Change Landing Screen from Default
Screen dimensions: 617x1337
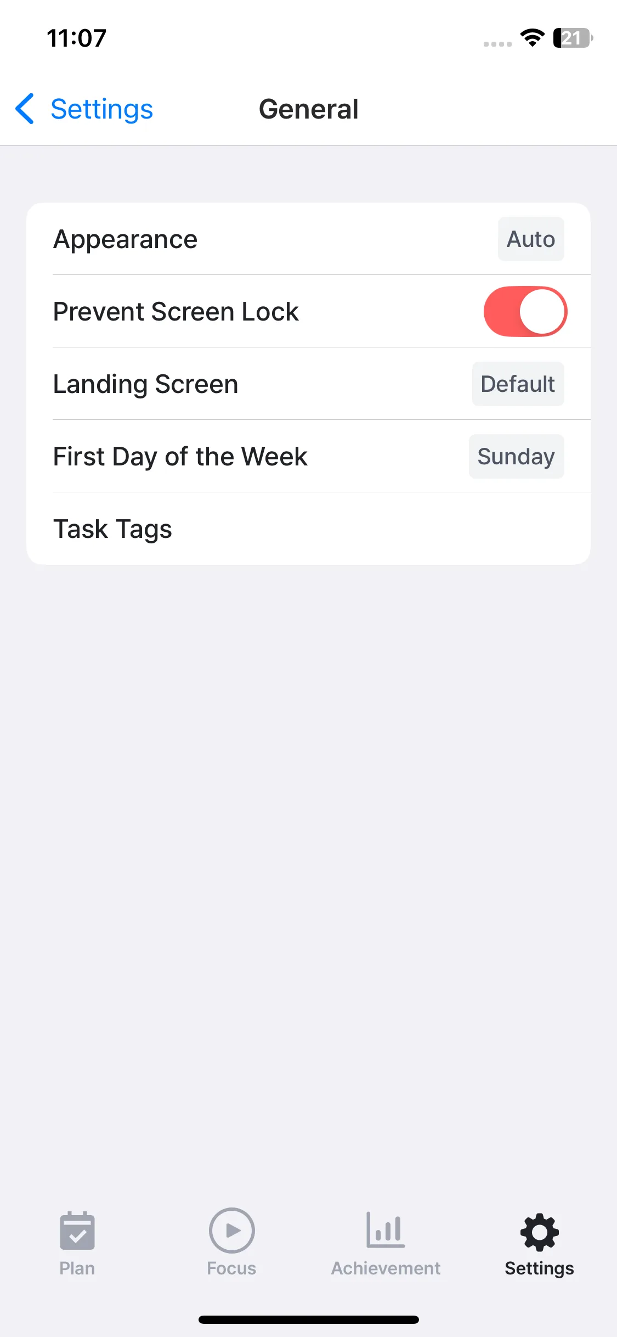(517, 384)
